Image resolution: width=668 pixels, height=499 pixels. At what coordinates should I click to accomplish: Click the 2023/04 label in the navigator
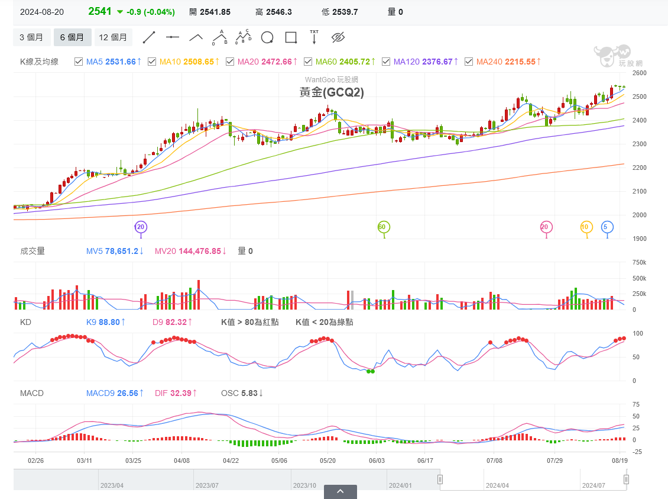[x=112, y=486]
